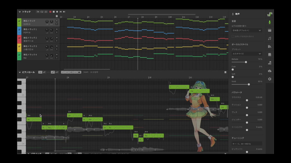Open the cloud license panel
Screen dimensions: 291x163
270,71
